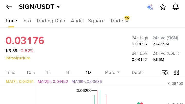Viewport: 185px width, 104px height.
Task: Tap the MA(7) indicator label
Action: coord(20,82)
